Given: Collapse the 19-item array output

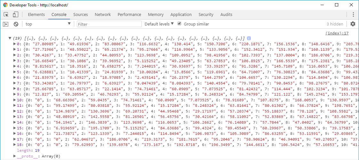Looking at the screenshot, I should click(10, 38).
